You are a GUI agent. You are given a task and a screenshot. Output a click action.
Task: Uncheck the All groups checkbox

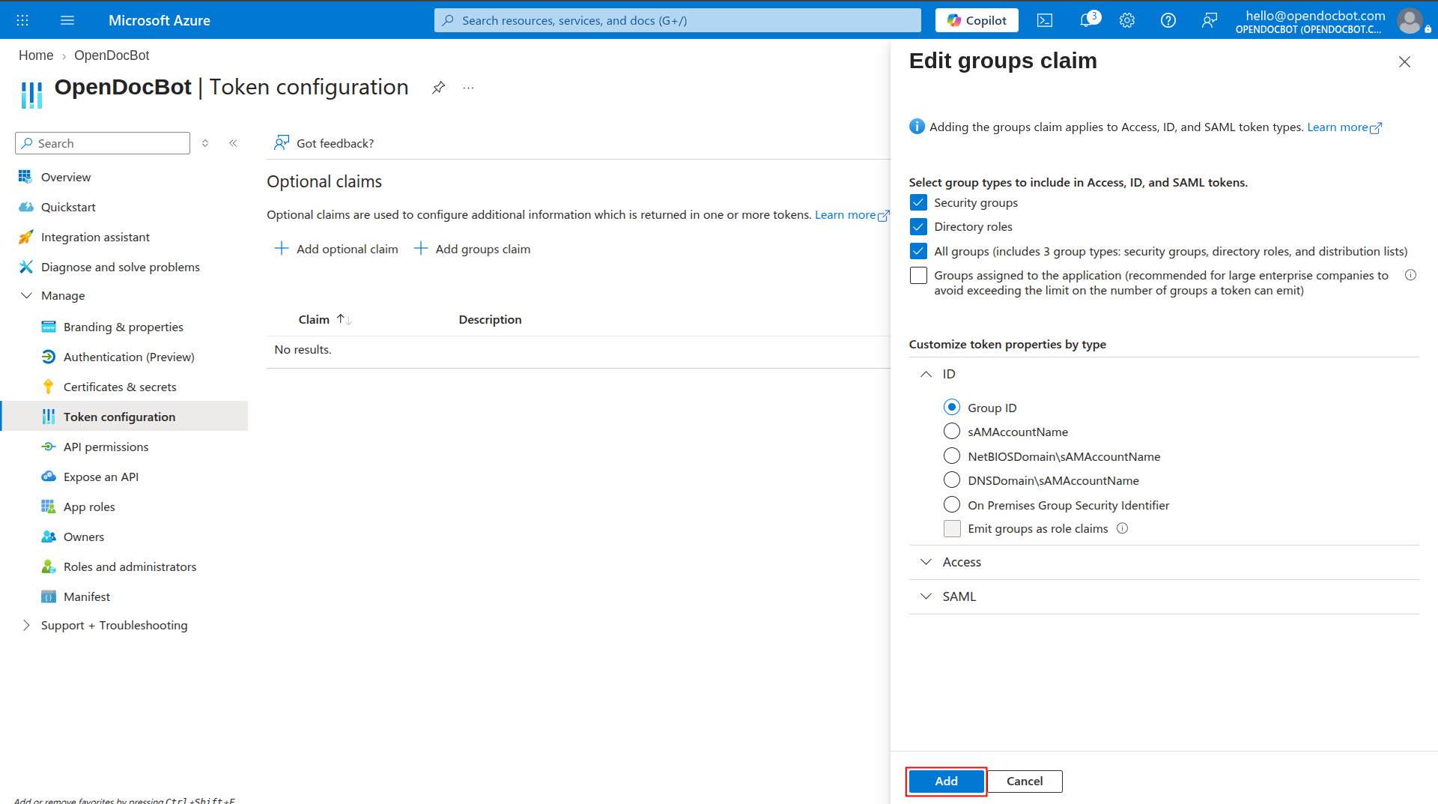point(918,251)
